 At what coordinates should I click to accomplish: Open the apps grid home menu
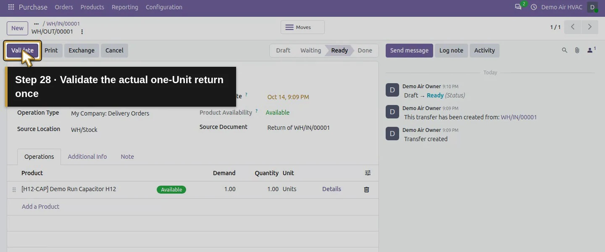pyautogui.click(x=11, y=7)
